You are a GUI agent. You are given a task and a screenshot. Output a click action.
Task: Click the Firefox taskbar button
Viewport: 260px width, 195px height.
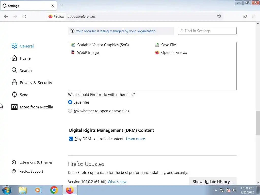(x=70, y=190)
